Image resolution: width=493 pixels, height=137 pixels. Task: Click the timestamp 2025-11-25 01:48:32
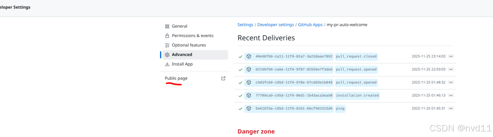(428, 82)
